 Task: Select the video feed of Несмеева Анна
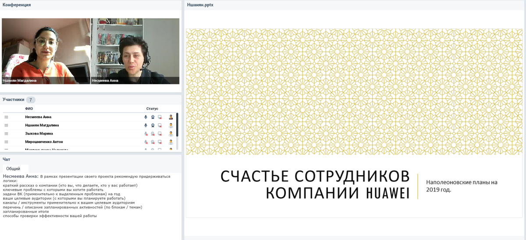(x=135, y=51)
